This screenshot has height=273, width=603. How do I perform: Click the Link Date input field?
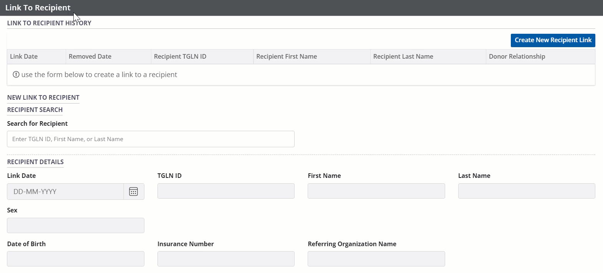pyautogui.click(x=65, y=192)
